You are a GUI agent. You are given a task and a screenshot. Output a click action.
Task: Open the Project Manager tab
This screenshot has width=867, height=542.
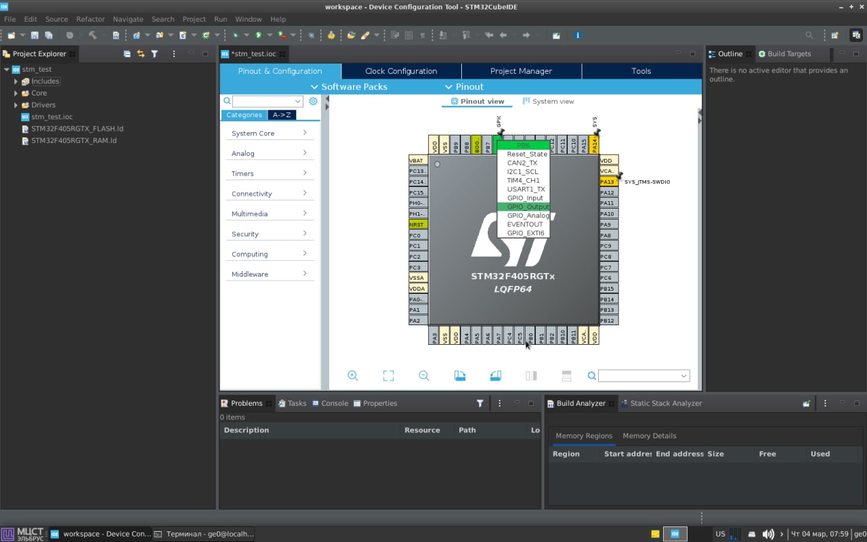click(521, 71)
